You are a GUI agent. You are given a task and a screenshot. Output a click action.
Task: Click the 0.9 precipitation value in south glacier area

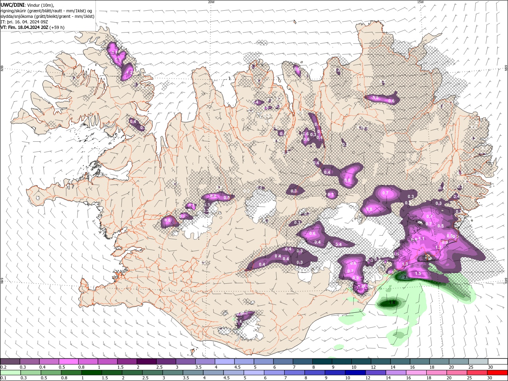(356, 278)
